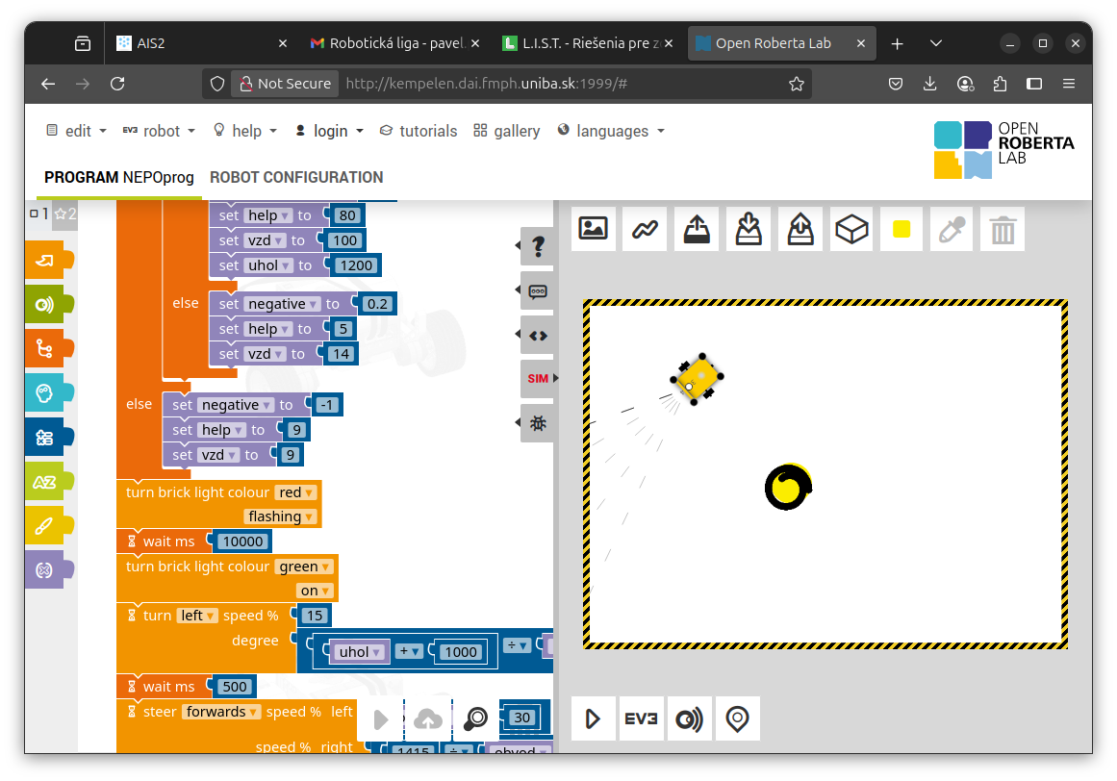Image resolution: width=1117 pixels, height=781 pixels.
Task: Open the EV3 brick view icon
Action: coord(640,718)
